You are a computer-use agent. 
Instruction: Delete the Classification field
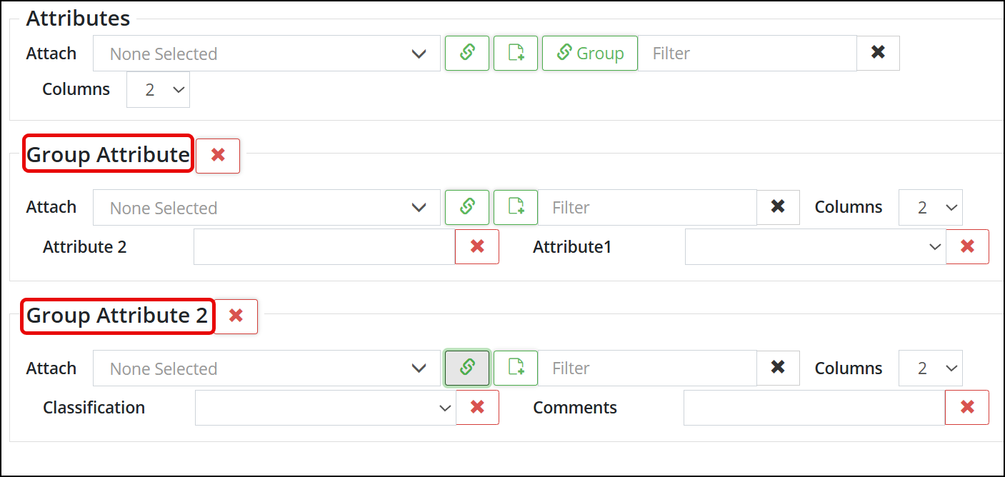click(x=477, y=407)
